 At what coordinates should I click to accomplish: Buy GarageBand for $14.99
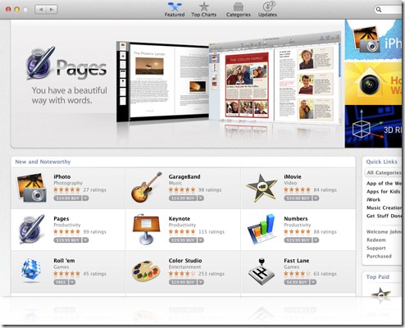pyautogui.click(x=183, y=198)
